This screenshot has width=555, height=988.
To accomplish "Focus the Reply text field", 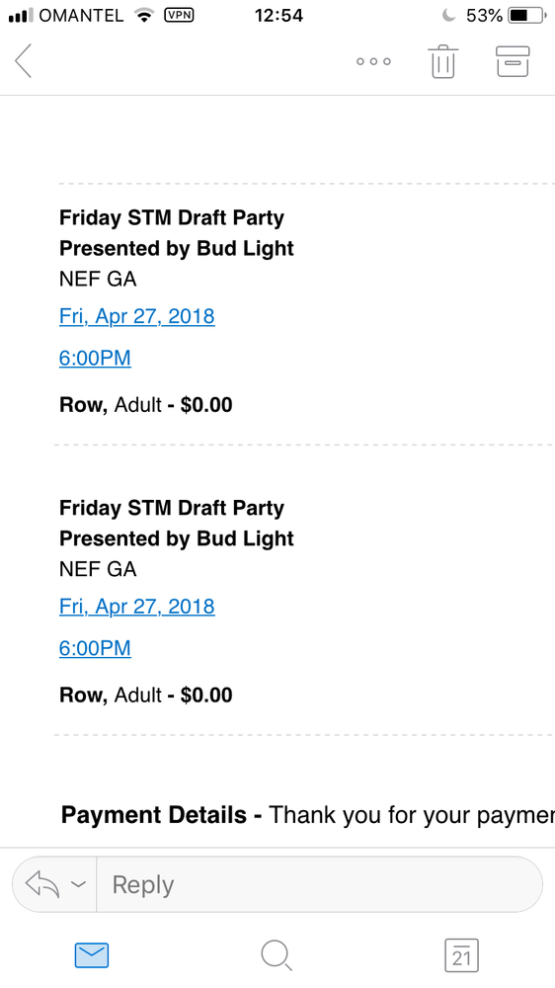I will point(319,884).
